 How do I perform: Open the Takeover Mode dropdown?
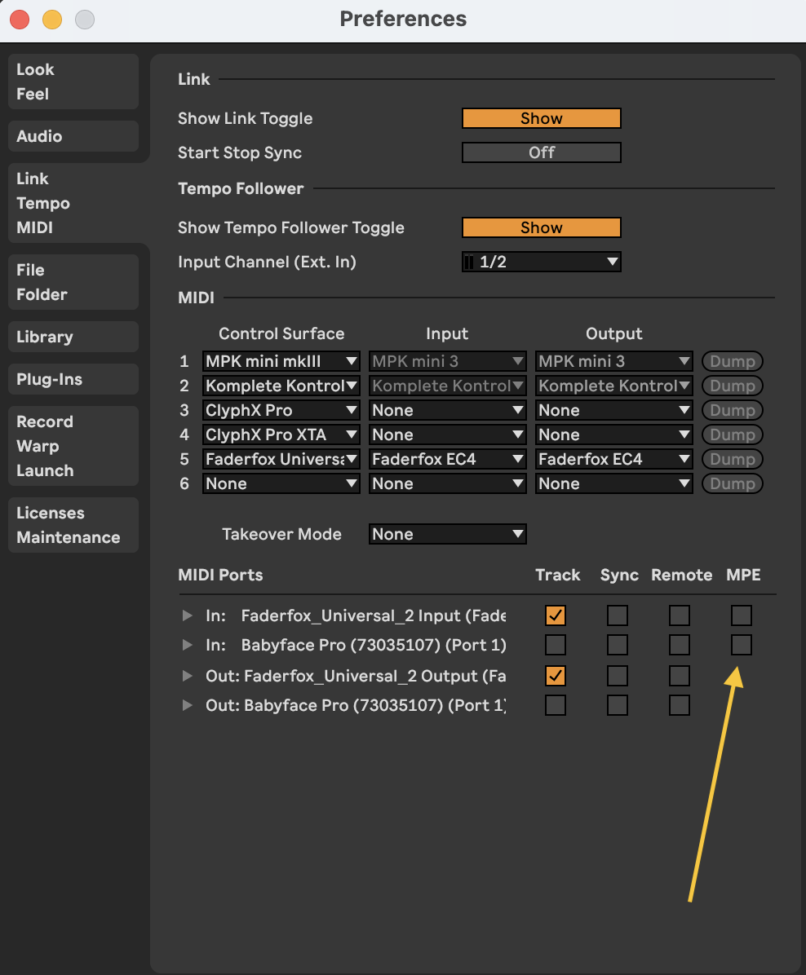pyautogui.click(x=447, y=534)
